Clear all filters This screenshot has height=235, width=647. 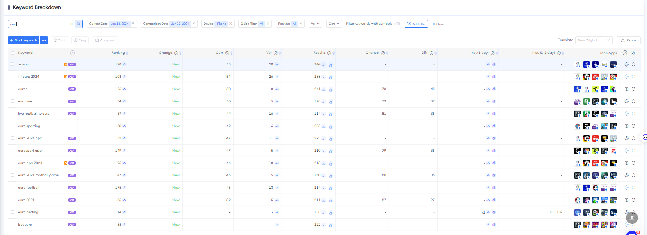[x=438, y=24]
